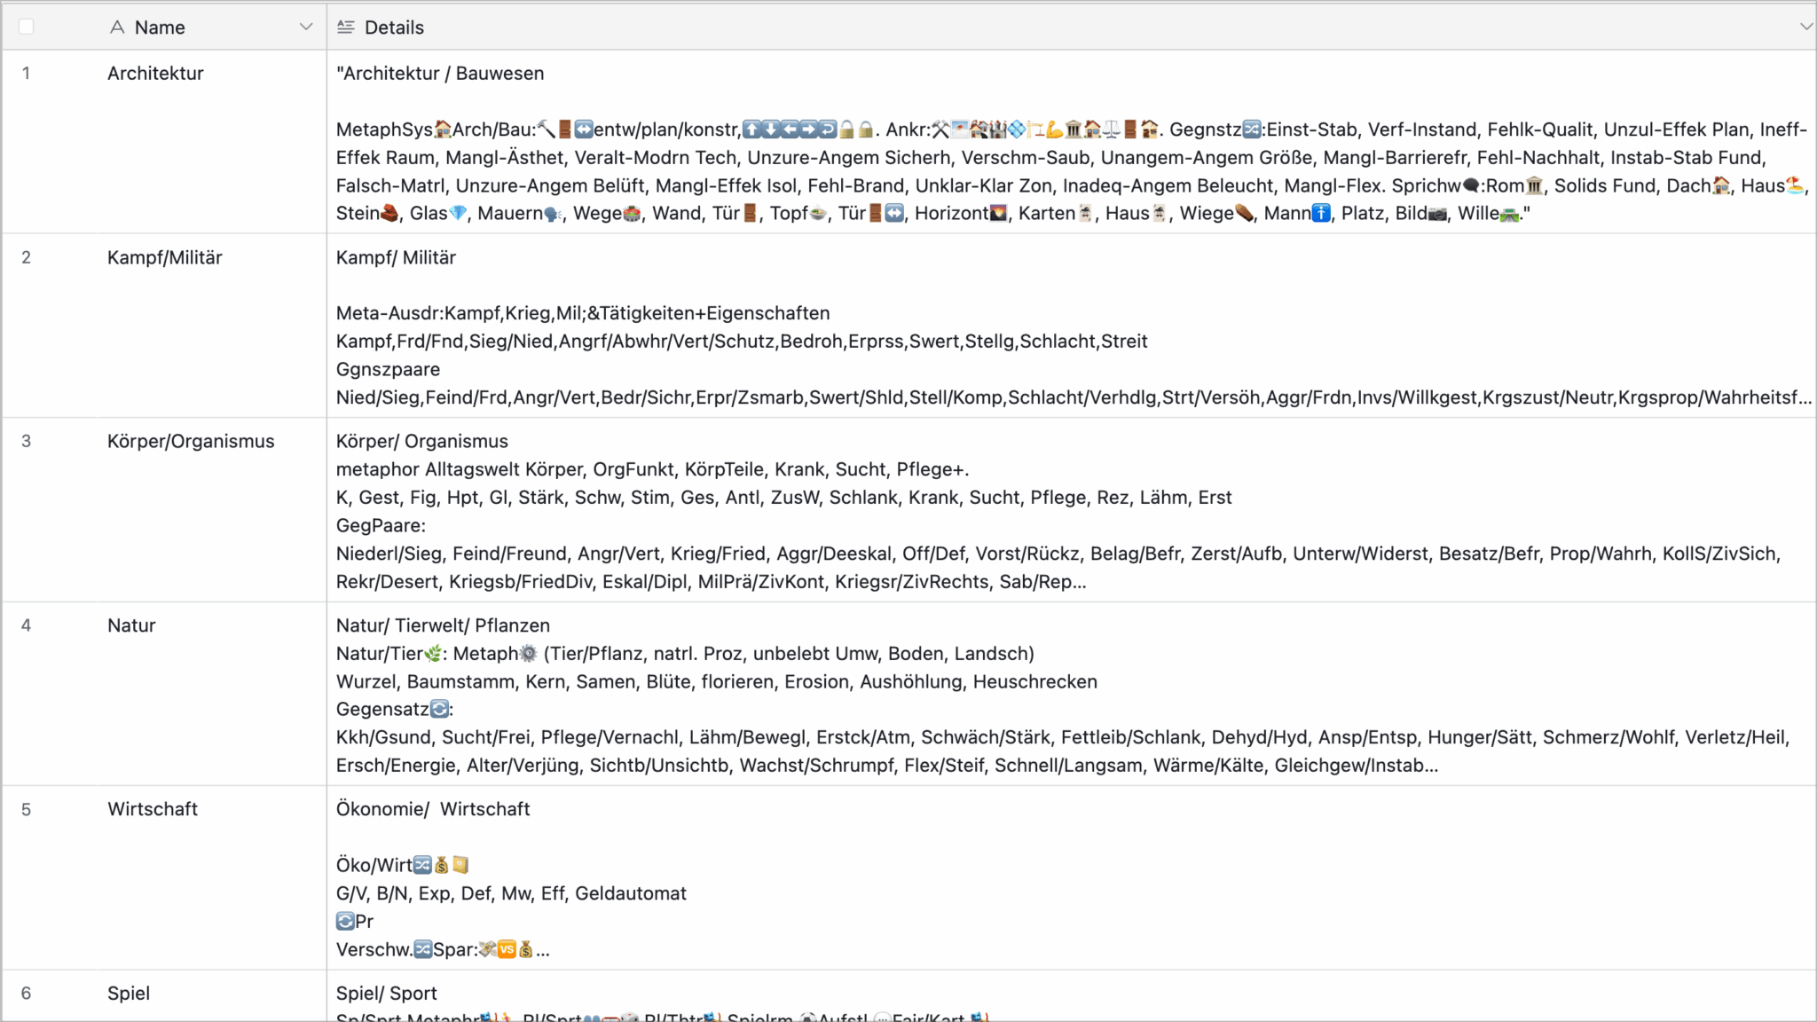The width and height of the screenshot is (1817, 1022).
Task: Toggle the select-all checkbox in header
Action: pos(27,27)
